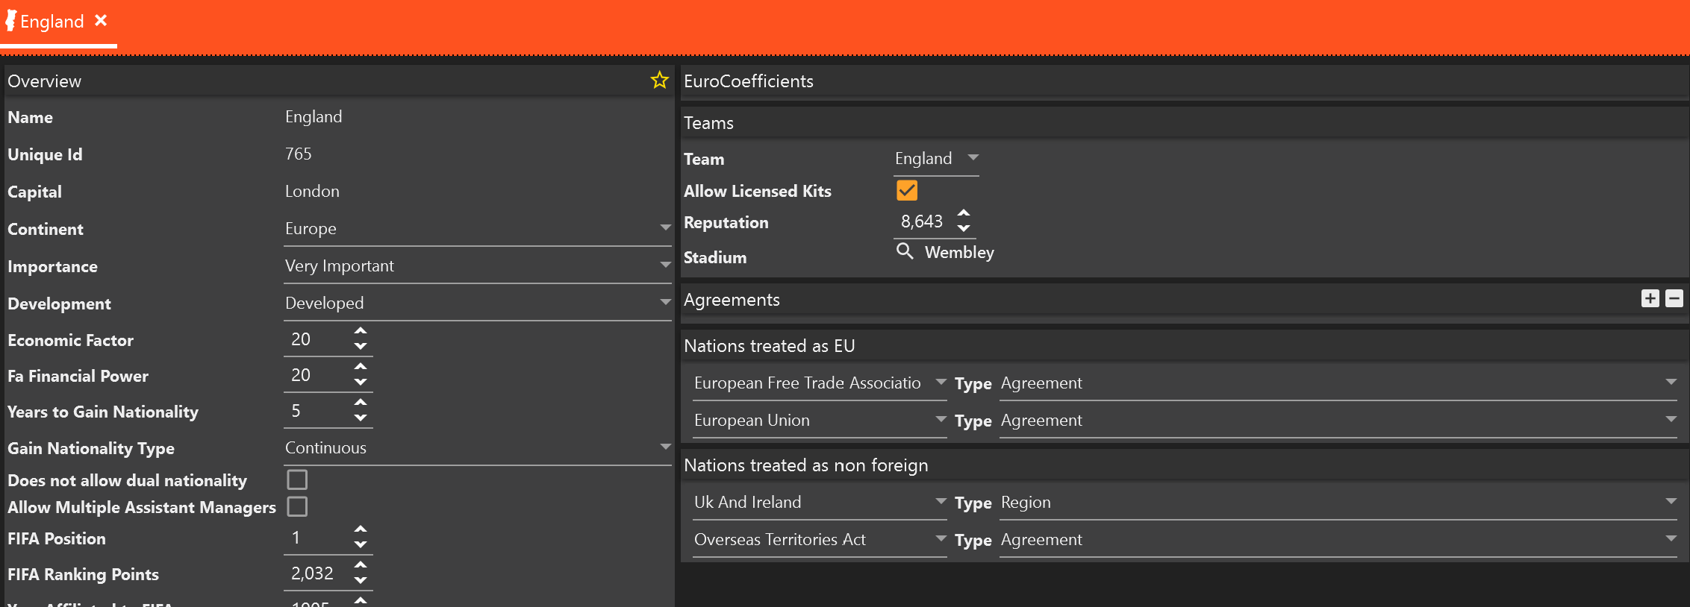Open European Free Trade Association dropdown

[x=820, y=383]
